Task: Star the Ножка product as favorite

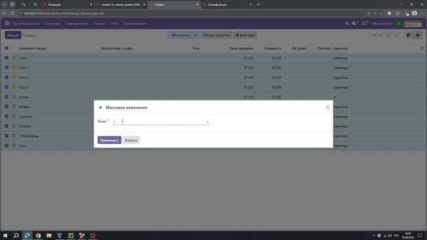Action: click(14, 107)
